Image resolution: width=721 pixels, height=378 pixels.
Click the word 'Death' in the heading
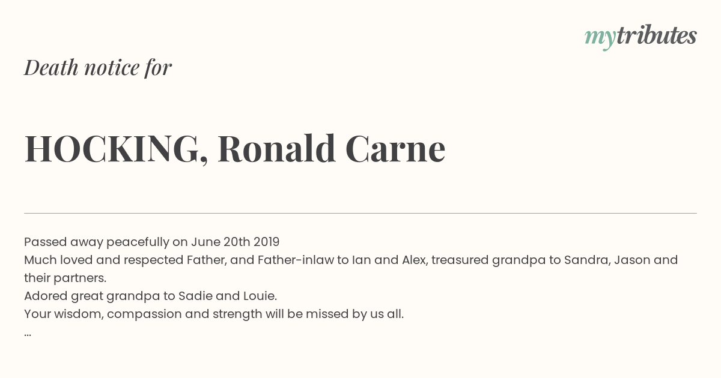coord(52,68)
